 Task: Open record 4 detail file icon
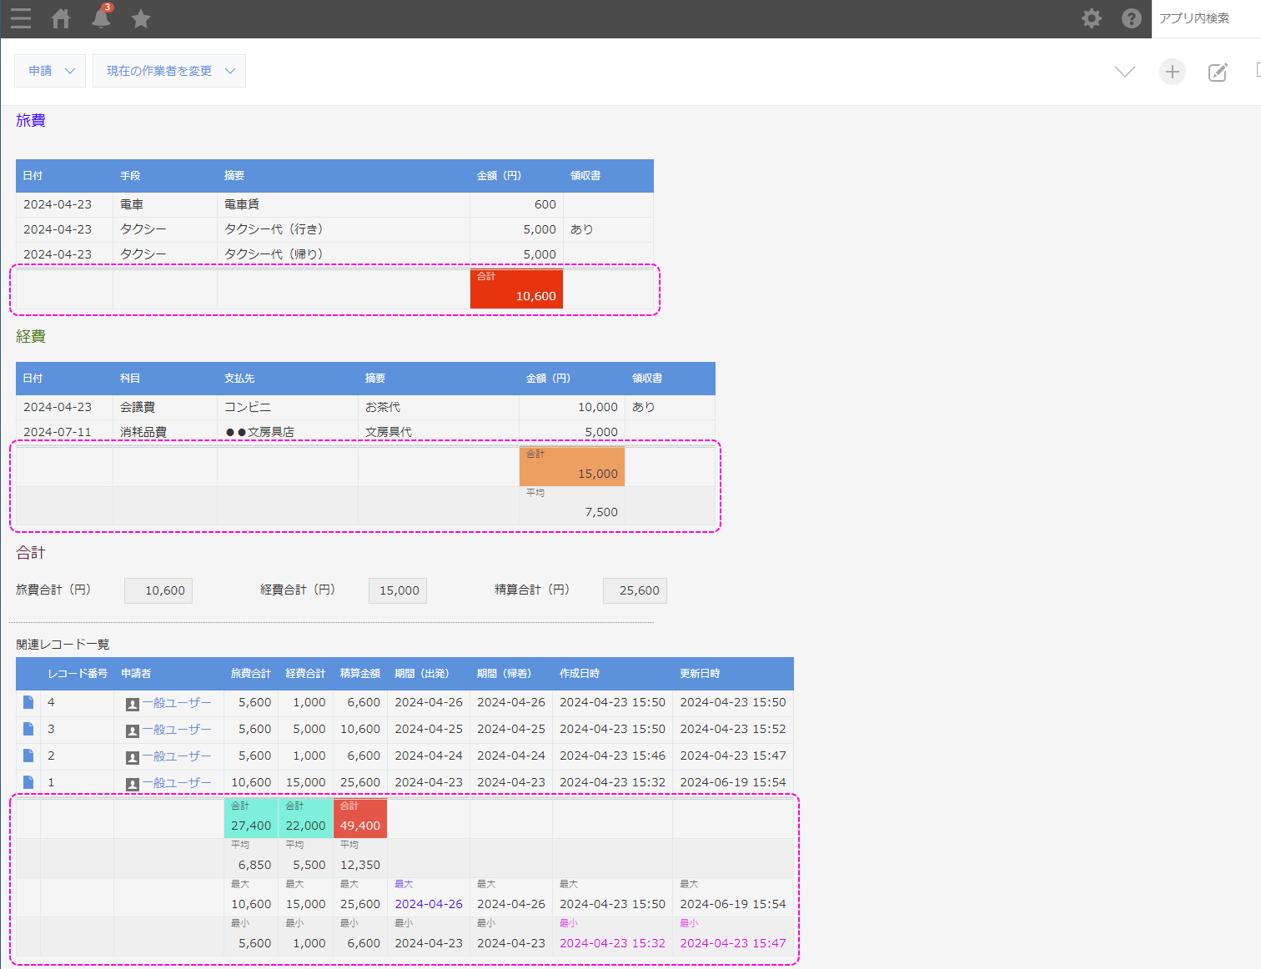[x=28, y=702]
